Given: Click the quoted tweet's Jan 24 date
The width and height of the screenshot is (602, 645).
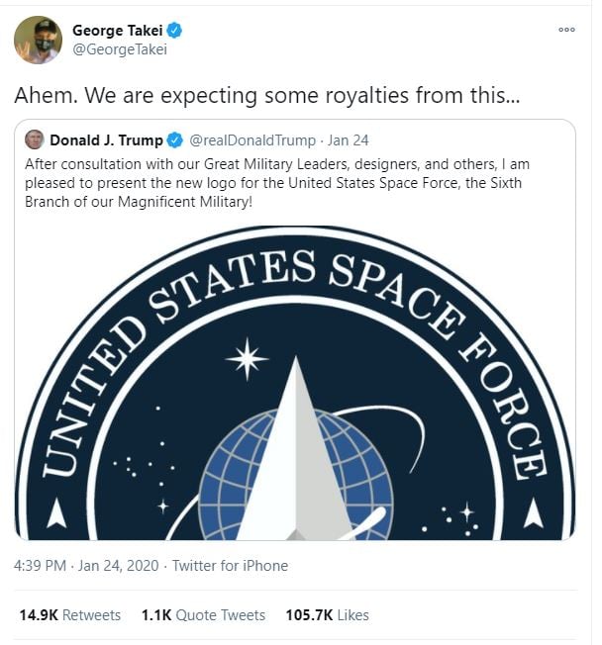Looking at the screenshot, I should point(350,139).
